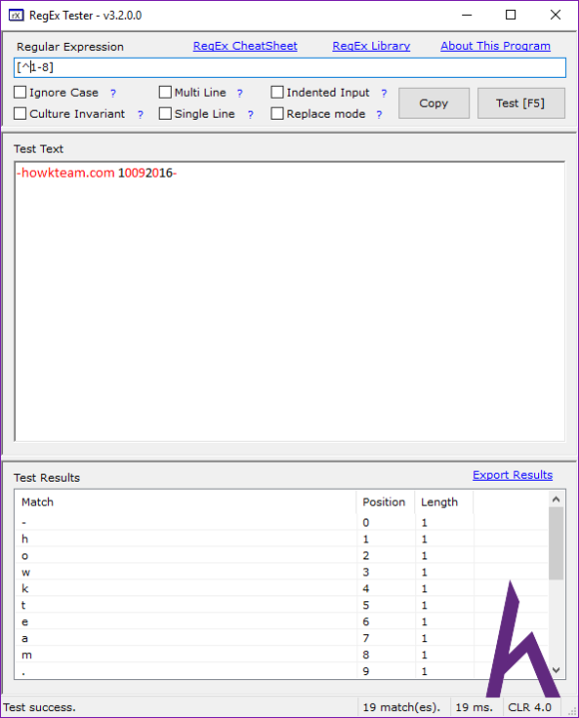The image size is (579, 718).
Task: Click the 'Test success.' status message
Action: [x=39, y=707]
